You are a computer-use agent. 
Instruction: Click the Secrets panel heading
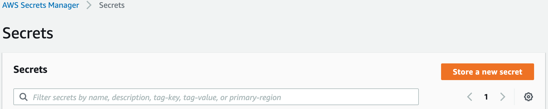(x=30, y=70)
